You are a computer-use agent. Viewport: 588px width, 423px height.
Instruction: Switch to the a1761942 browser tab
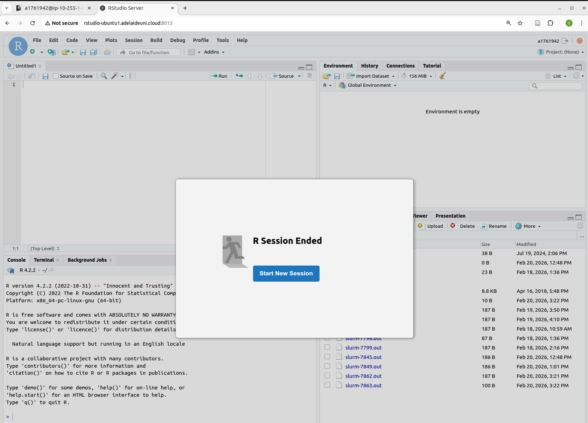(x=54, y=8)
